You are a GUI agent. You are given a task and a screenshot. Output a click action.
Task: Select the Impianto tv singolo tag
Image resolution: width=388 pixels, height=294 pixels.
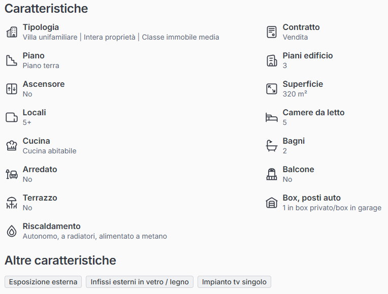235,282
